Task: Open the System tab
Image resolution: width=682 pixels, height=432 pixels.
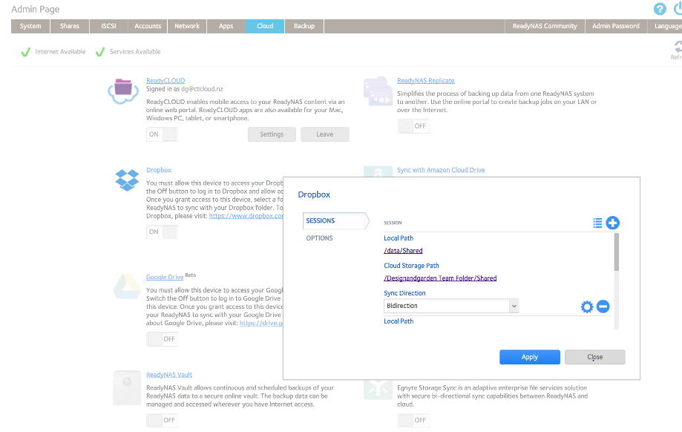Action: tap(30, 26)
